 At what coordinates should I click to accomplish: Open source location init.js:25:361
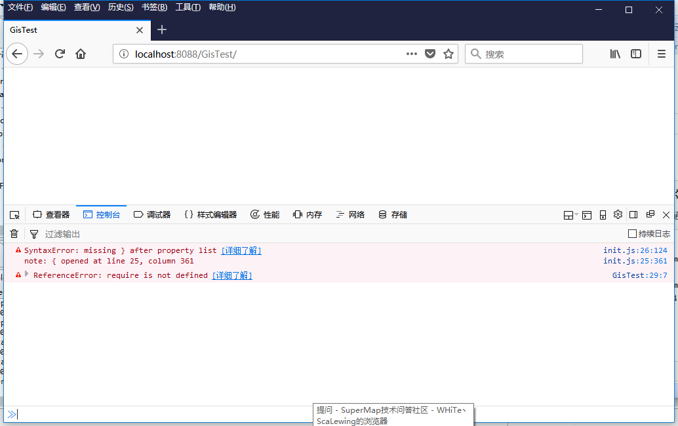635,261
